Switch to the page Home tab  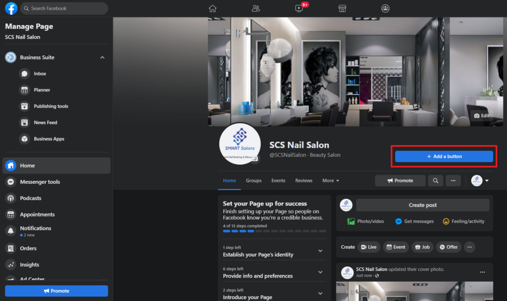click(229, 181)
